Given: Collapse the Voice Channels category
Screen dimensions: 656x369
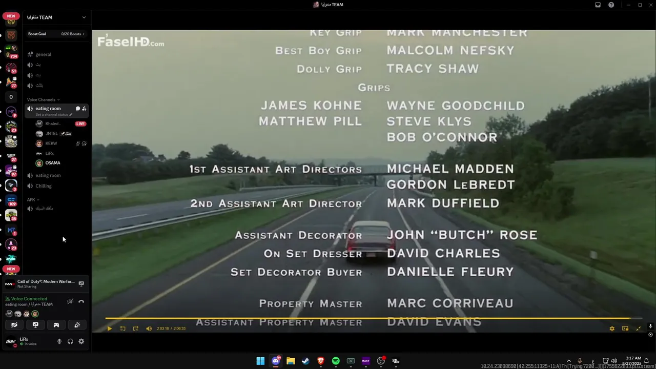Looking at the screenshot, I should [x=43, y=99].
